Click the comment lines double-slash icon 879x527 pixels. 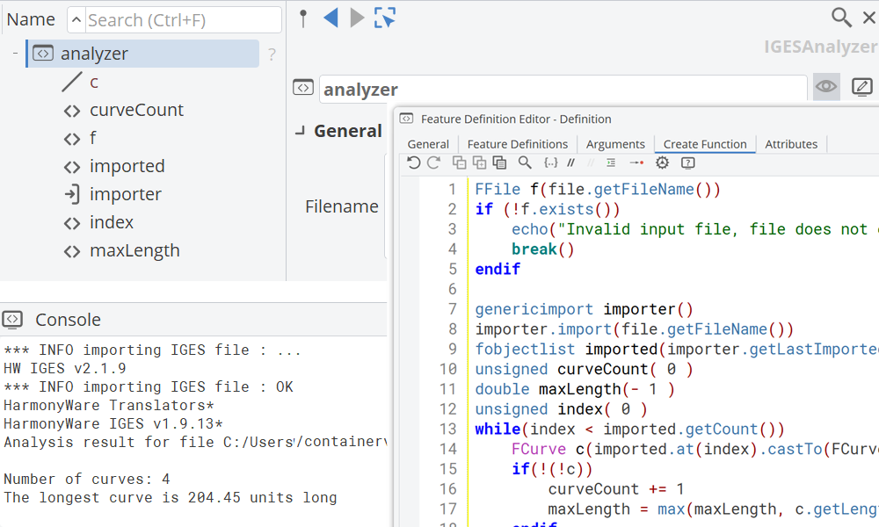(x=571, y=162)
